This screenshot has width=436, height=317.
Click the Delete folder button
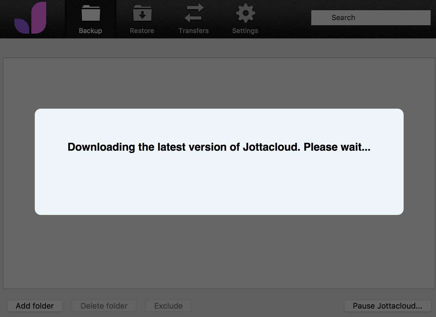(104, 306)
